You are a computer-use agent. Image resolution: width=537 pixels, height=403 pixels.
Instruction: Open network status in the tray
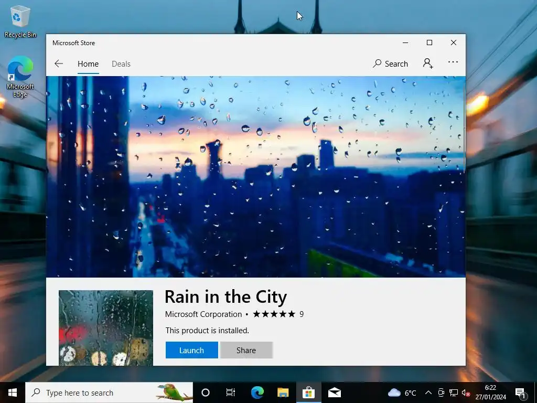pos(454,393)
